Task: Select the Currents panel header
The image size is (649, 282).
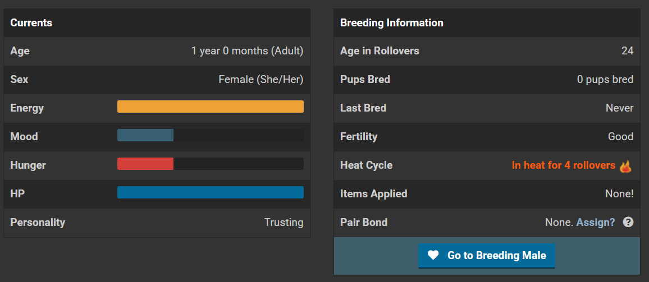Action: (x=157, y=23)
